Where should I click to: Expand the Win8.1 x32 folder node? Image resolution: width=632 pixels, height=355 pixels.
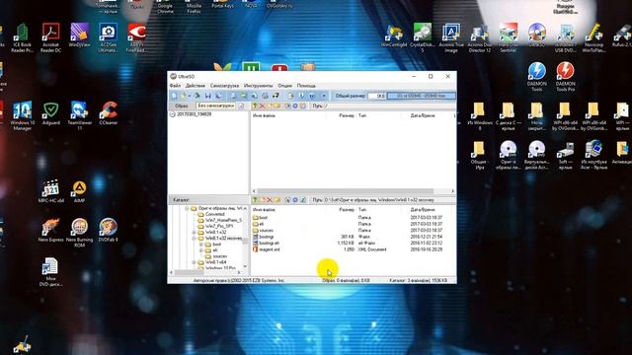194,233
